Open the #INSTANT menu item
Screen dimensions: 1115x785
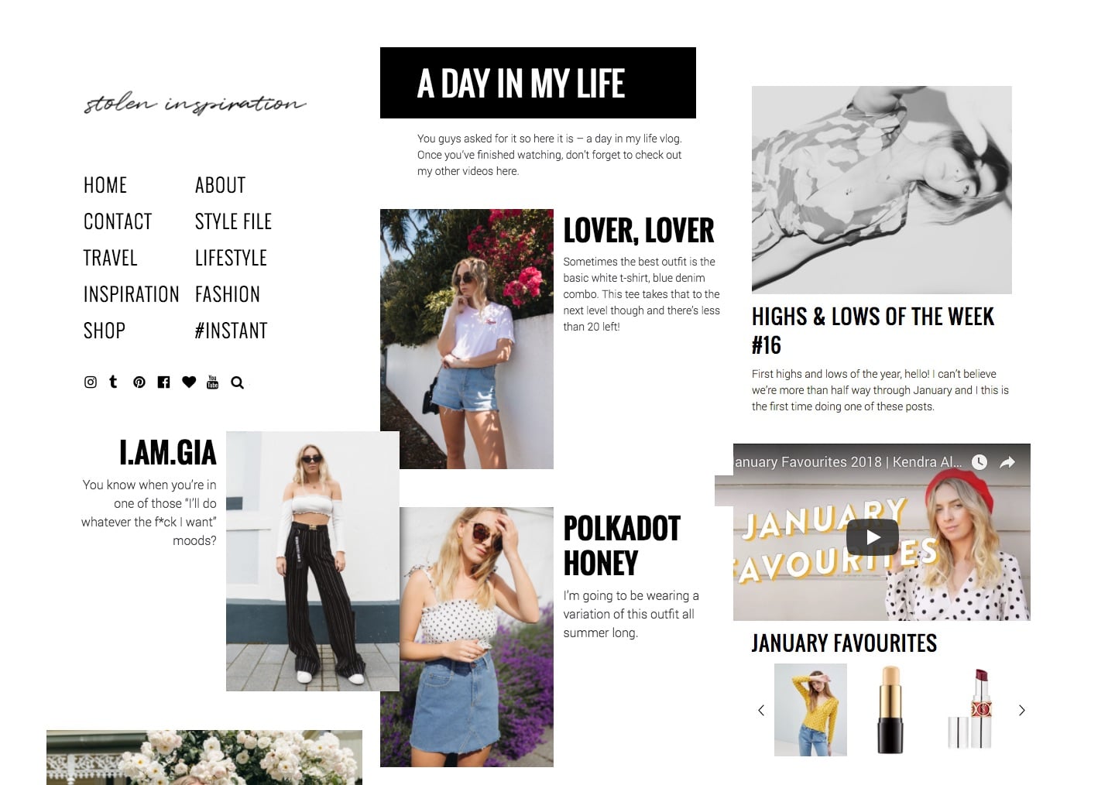pyautogui.click(x=231, y=331)
